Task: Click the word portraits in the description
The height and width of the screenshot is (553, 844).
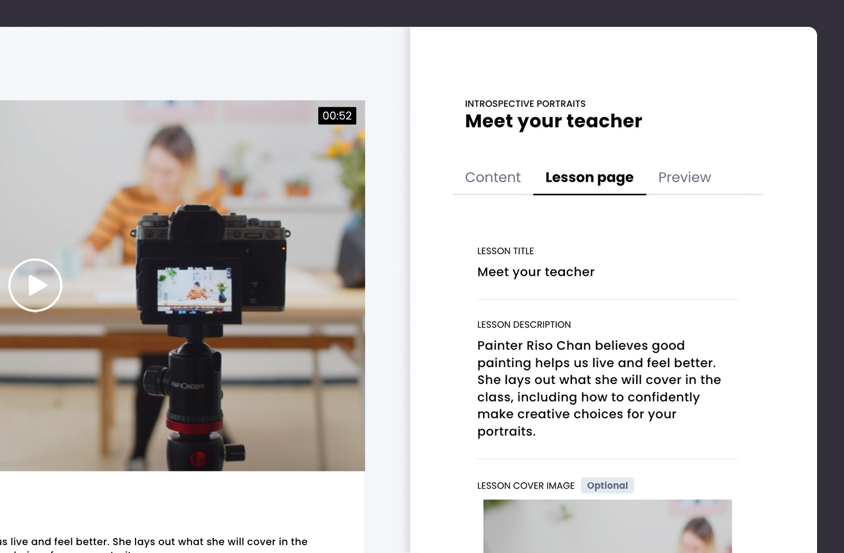Action: (506, 432)
